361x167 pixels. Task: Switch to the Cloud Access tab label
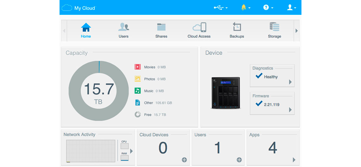click(x=199, y=36)
